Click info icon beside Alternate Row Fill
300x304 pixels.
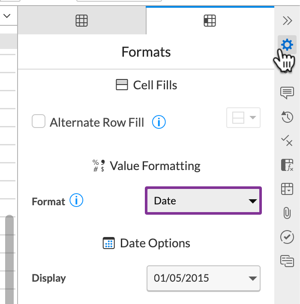[x=159, y=122]
